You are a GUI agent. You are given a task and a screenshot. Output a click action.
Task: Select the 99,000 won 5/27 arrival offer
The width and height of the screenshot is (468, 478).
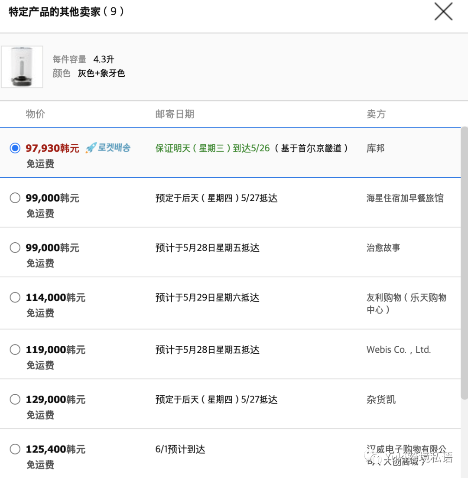coord(15,198)
